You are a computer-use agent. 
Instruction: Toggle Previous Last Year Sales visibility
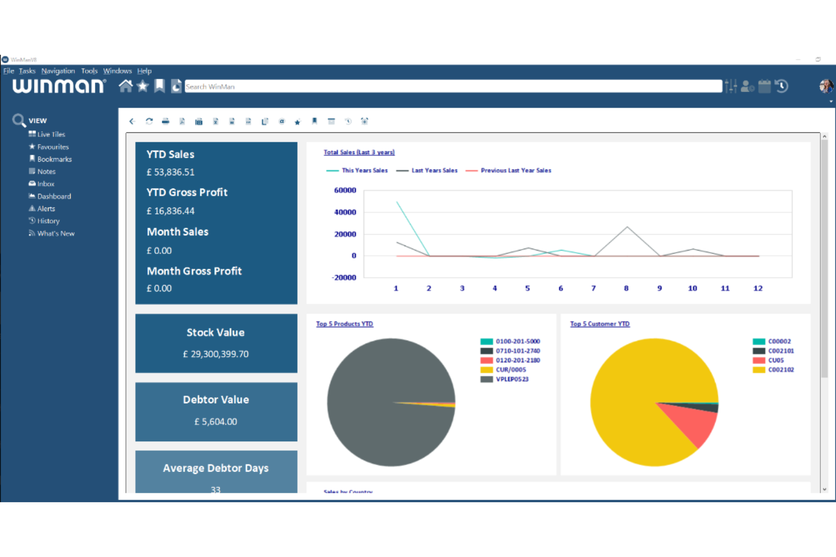coord(516,170)
